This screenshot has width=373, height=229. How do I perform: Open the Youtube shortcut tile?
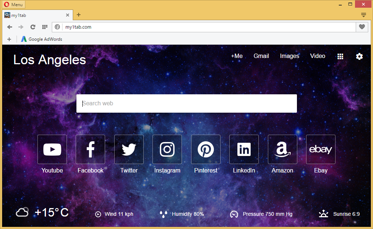click(x=52, y=149)
